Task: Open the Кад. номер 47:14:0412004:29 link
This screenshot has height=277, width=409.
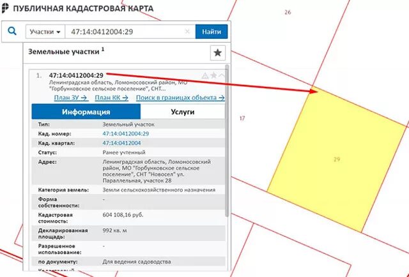Action: [x=126, y=133]
